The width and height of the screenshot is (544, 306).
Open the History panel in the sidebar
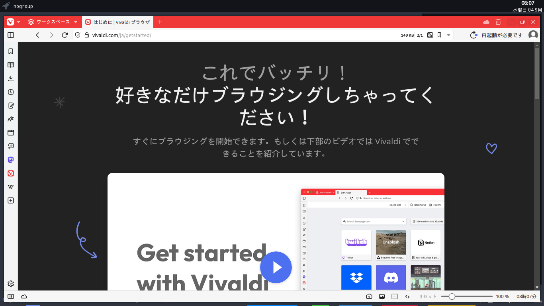coord(11,92)
